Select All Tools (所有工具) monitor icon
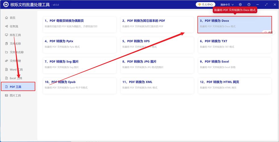279x142 pixels. 7,35
